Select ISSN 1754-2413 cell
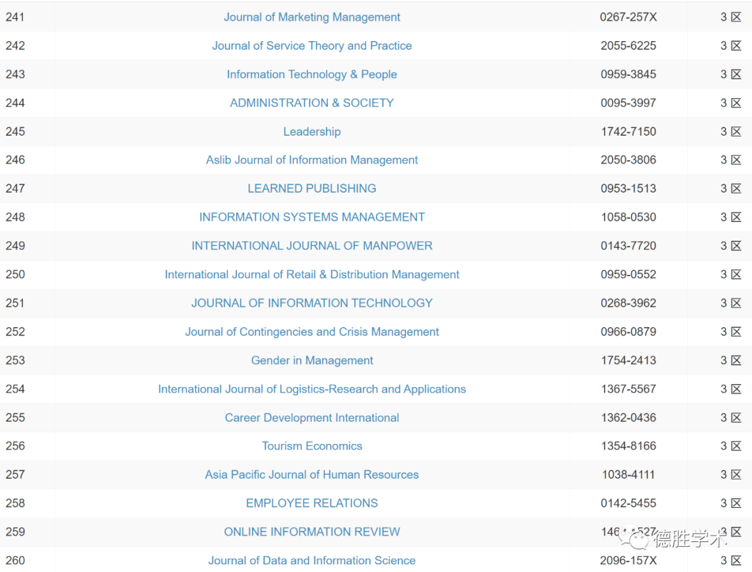752x572 pixels. coord(628,360)
